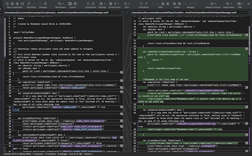Click merge button on left line 31
Viewport: 252px width, 156px height.
tap(122, 107)
